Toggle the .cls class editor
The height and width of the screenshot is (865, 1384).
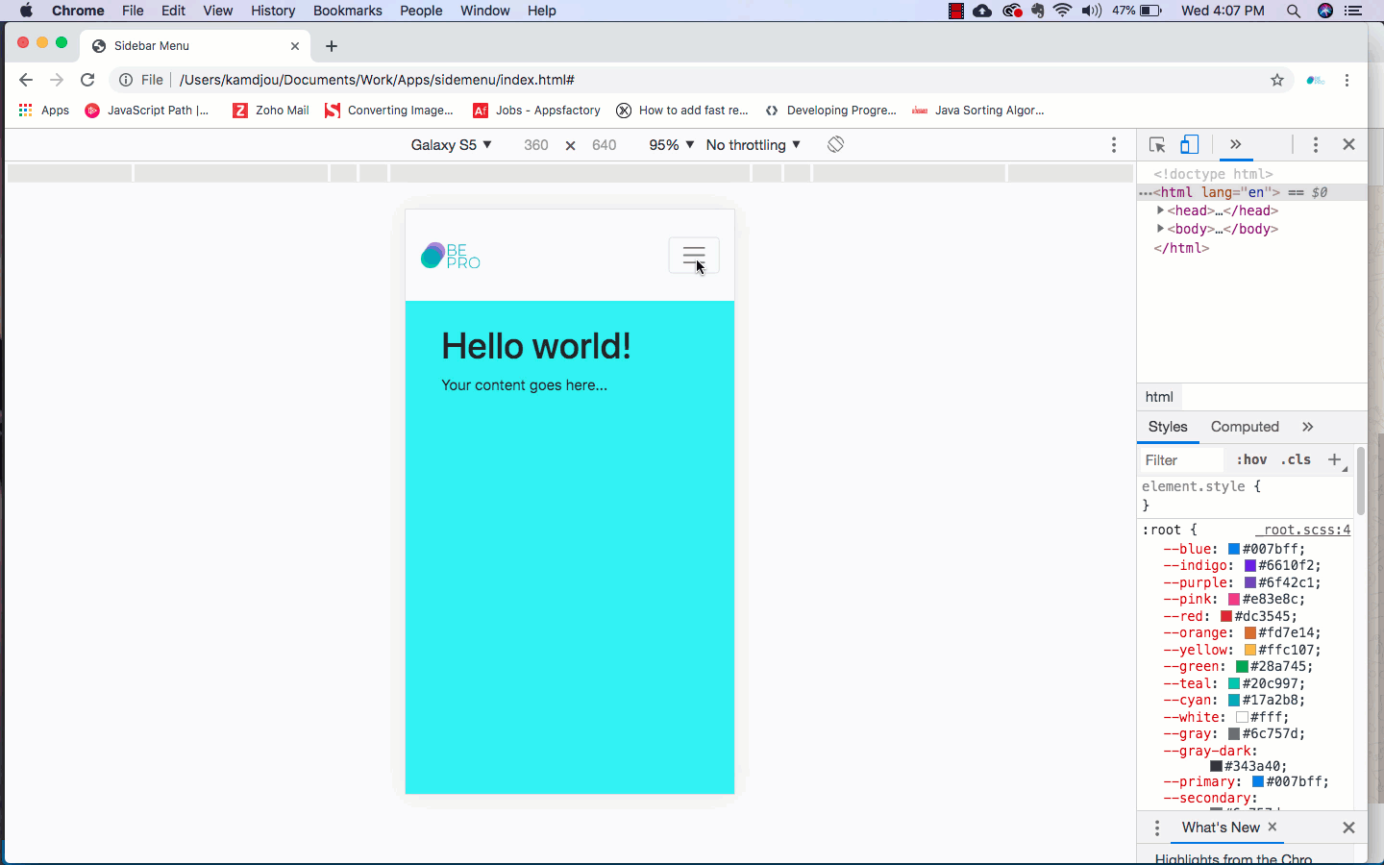(x=1296, y=459)
